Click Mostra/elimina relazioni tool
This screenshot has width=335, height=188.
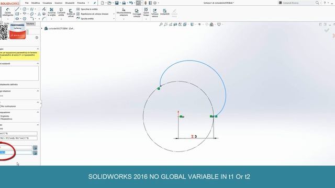click(124, 12)
